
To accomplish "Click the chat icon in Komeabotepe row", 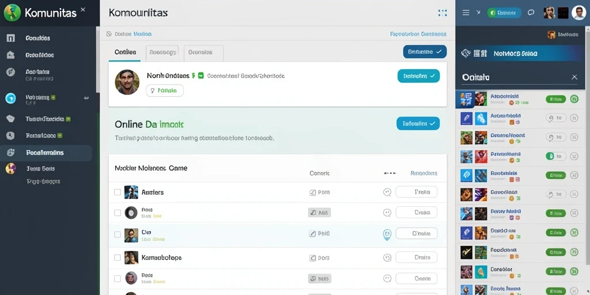I will tap(387, 258).
